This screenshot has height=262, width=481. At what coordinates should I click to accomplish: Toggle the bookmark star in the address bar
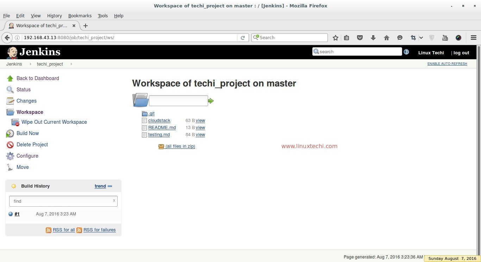335,37
